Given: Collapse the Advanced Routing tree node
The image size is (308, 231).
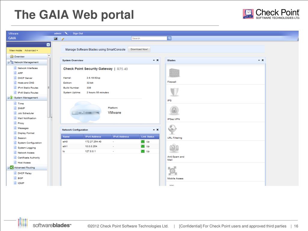Looking at the screenshot, I should pos(8,168).
